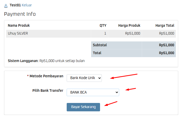182x121 pixels.
Task: Click the Subtotal label cell
Action: pos(100,45)
